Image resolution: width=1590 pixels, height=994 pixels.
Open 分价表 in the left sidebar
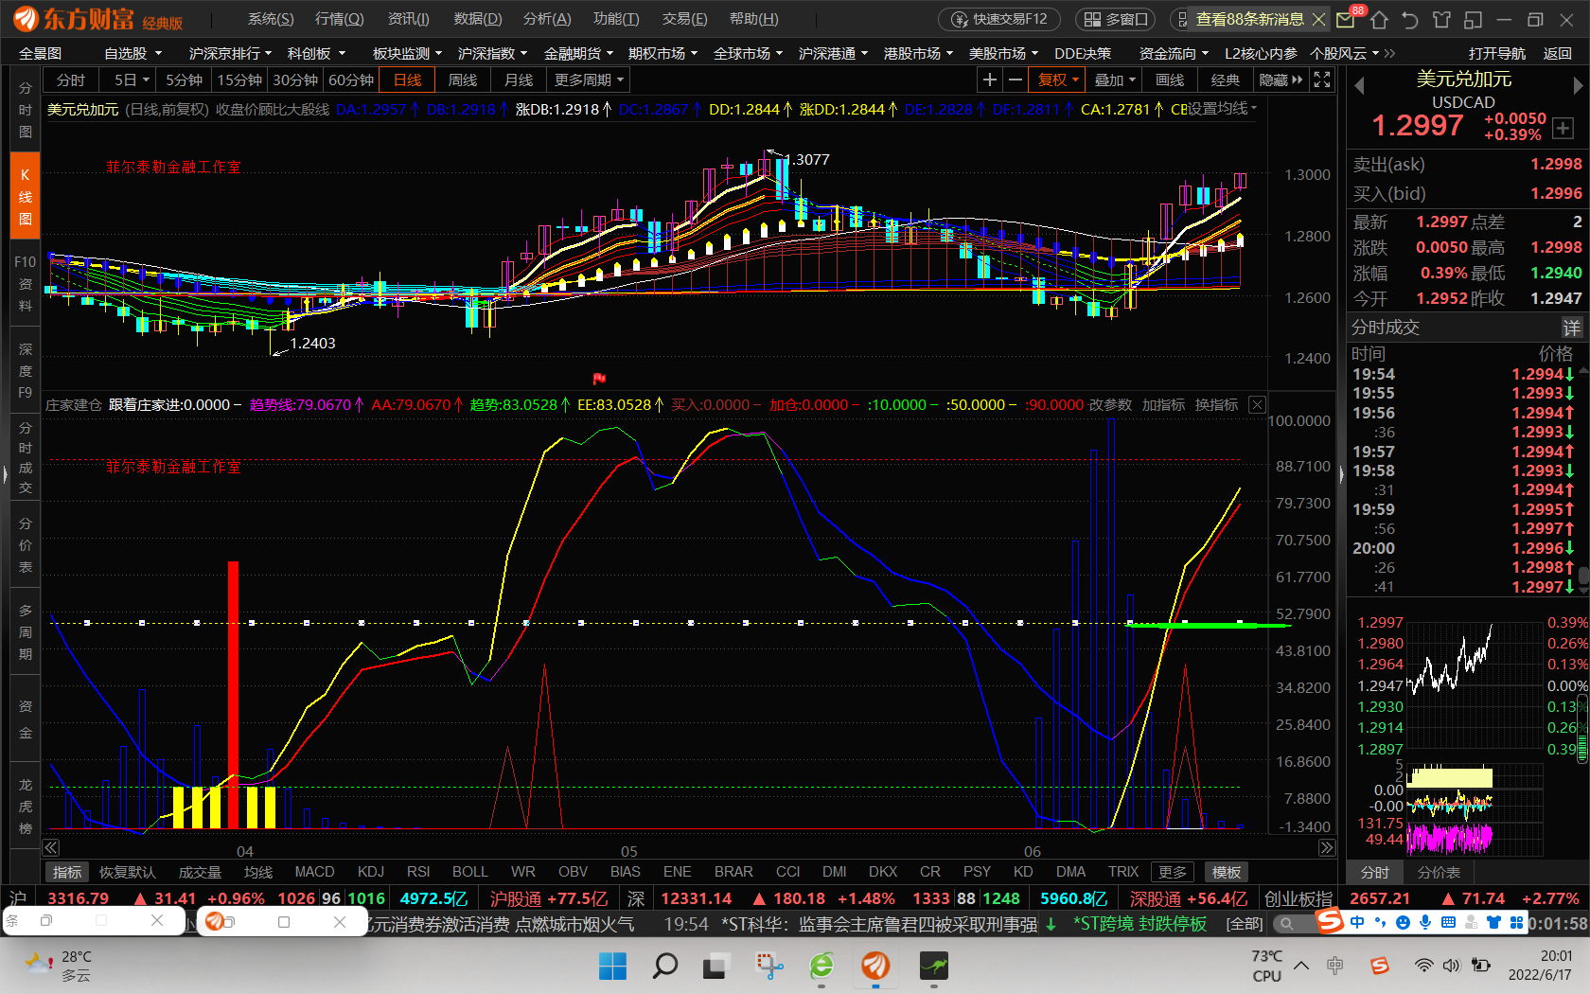click(x=25, y=544)
